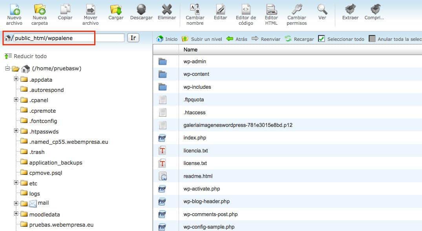The height and width of the screenshot is (231, 422).
Task: Refresh the listing with Recargar
Action: 299,39
